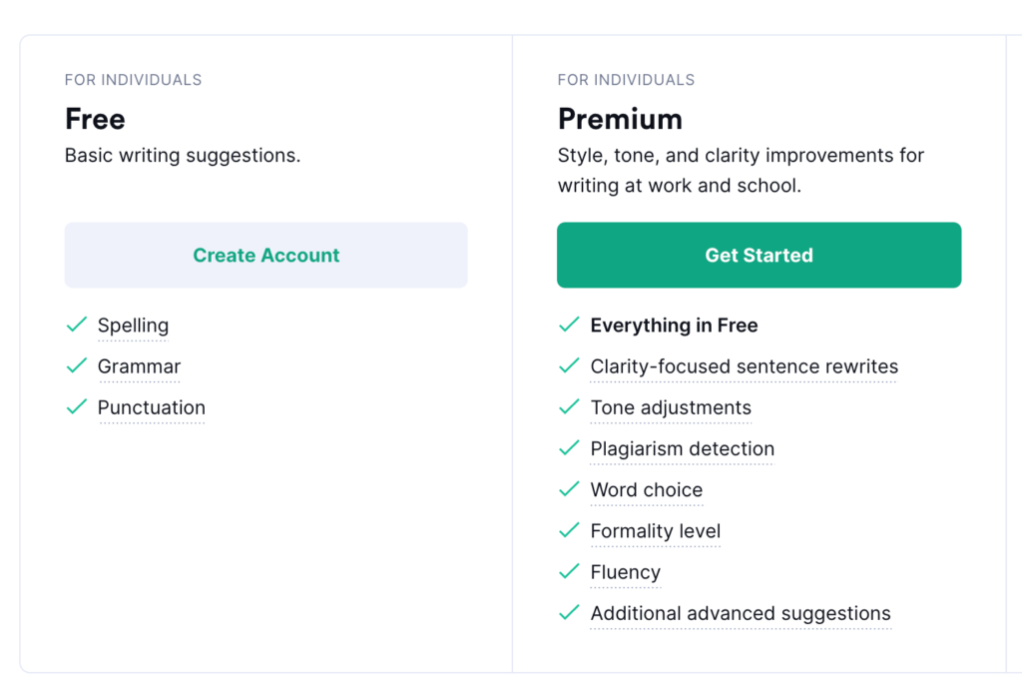Select the Premium plan card heading
The width and height of the screenshot is (1022, 694).
tap(620, 118)
